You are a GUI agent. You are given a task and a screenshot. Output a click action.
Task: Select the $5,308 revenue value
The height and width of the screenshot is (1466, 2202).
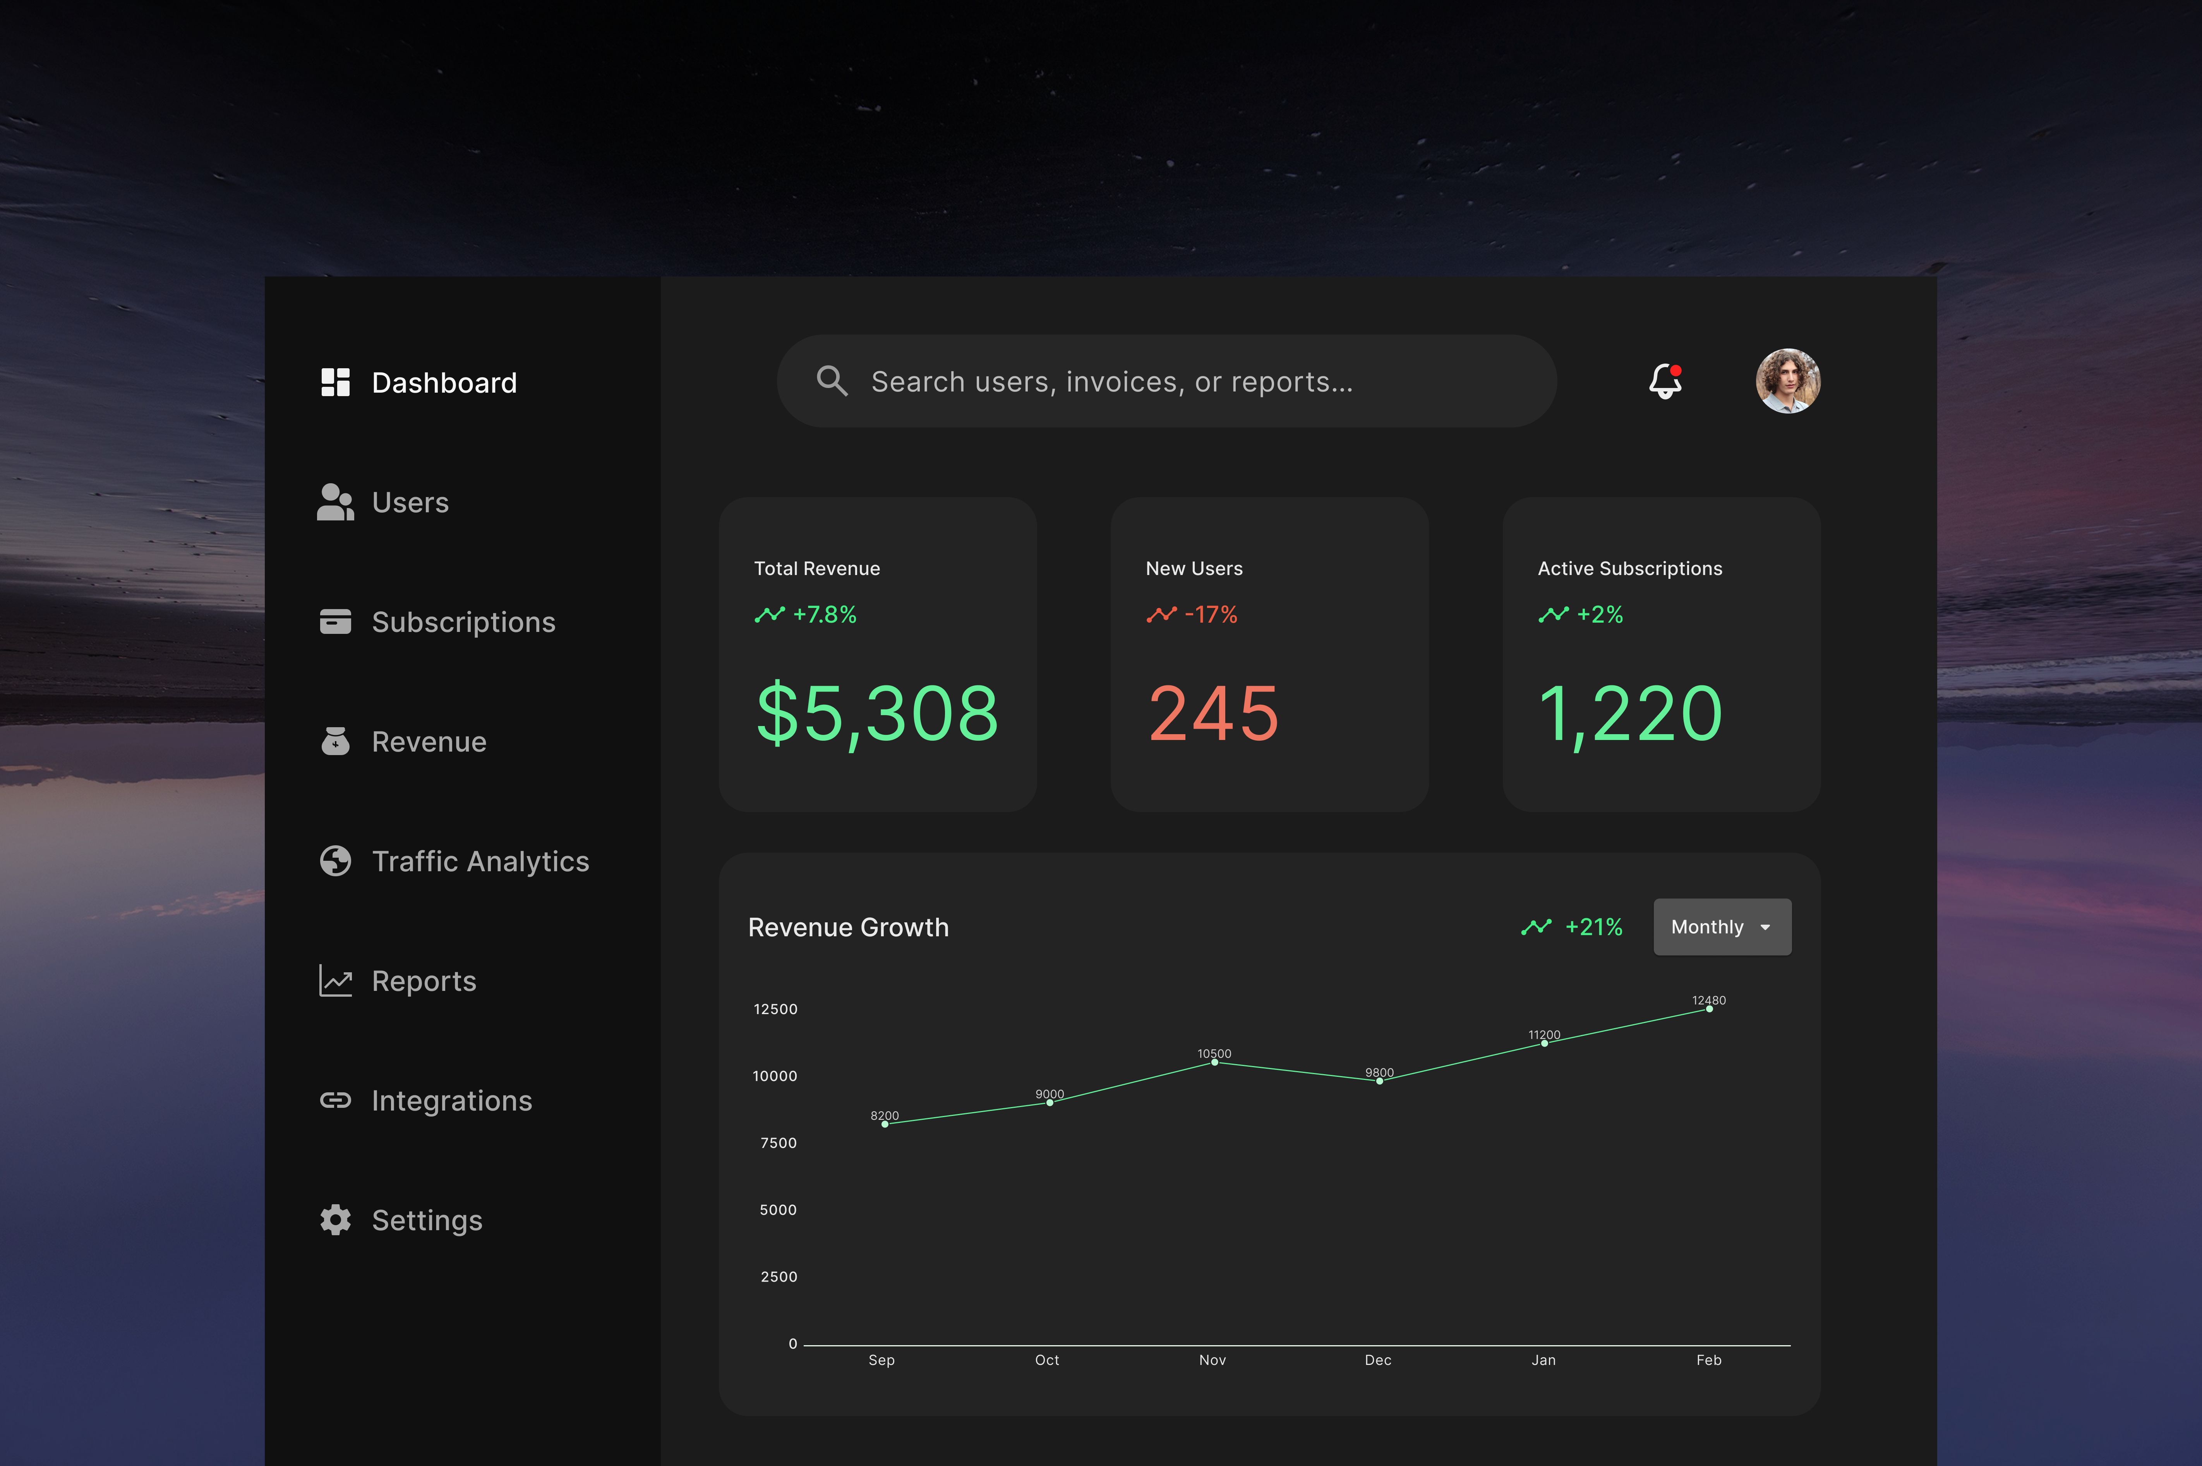coord(878,714)
